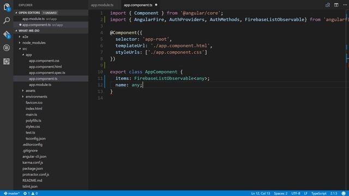The width and height of the screenshot is (349, 196).
Task: Split the editor with the split icon
Action: tap(336, 5)
